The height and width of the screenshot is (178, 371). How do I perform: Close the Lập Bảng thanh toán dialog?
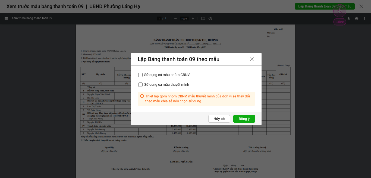(x=252, y=59)
